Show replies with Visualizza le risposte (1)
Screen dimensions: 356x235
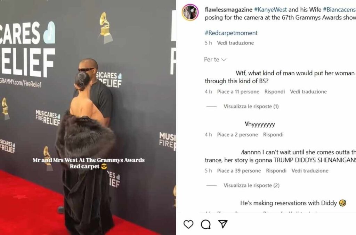[x=251, y=107]
